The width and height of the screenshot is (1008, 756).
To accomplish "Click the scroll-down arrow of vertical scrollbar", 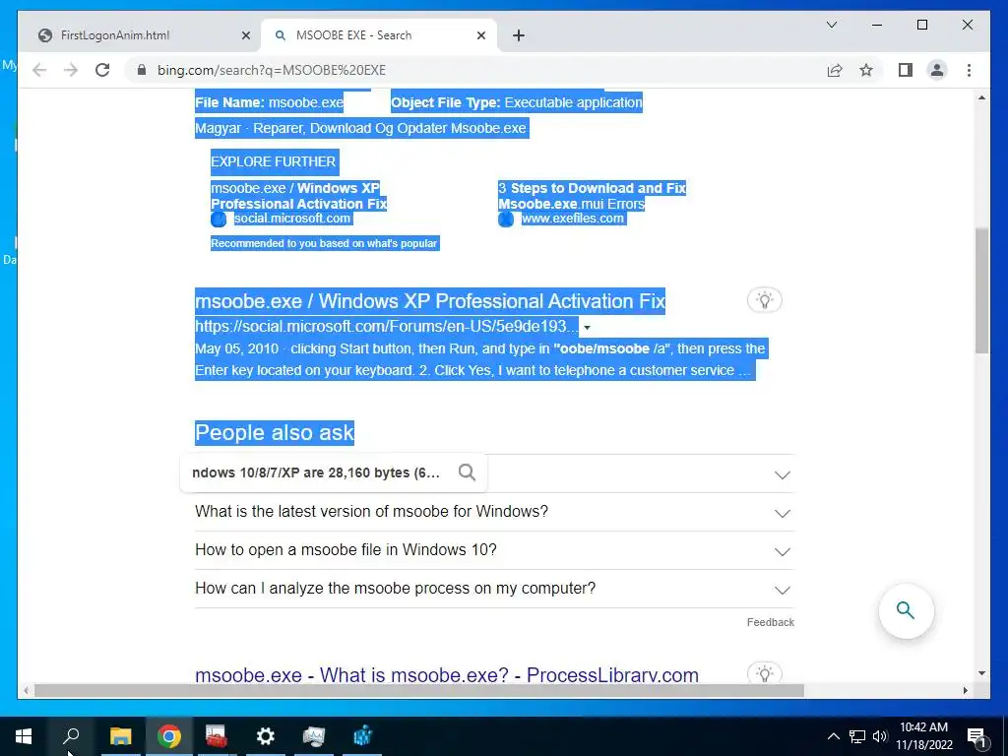I will coord(981,673).
